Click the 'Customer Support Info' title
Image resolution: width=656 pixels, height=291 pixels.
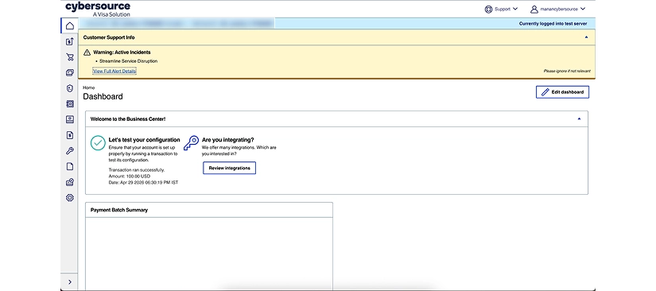tap(109, 37)
